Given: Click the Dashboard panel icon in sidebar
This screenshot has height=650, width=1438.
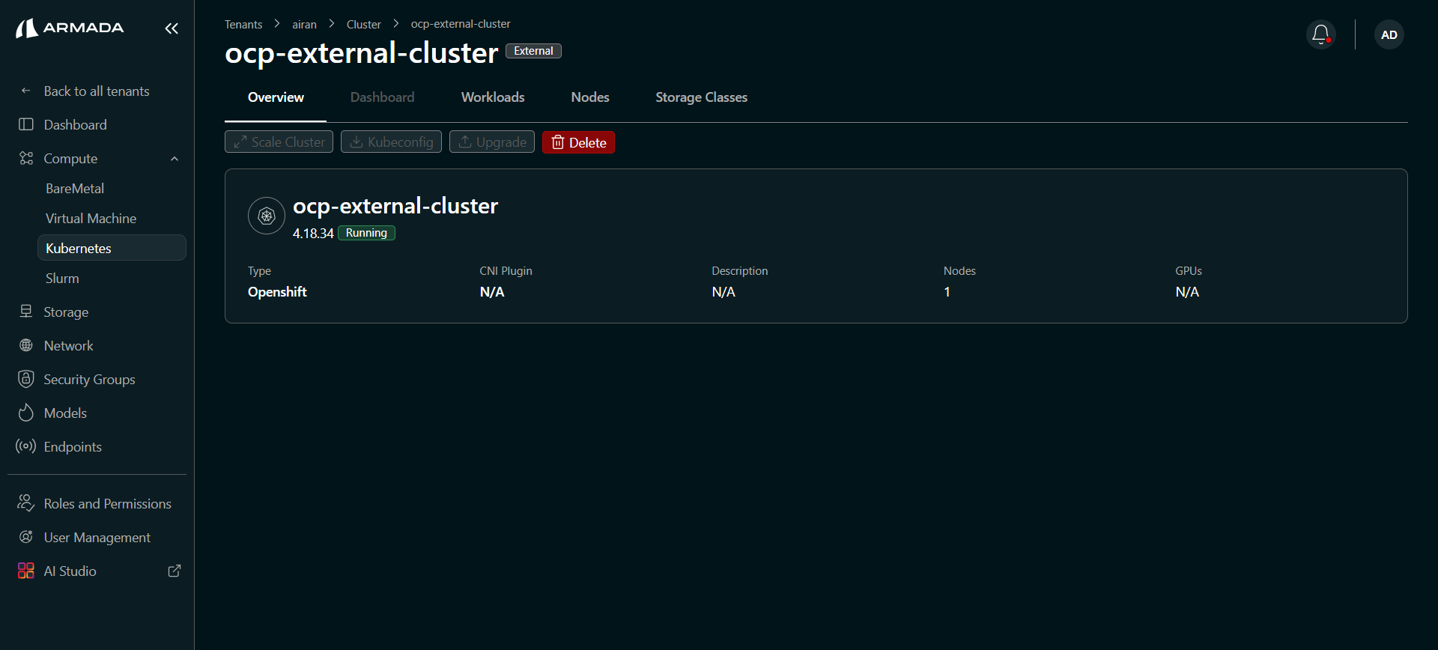Looking at the screenshot, I should (x=26, y=124).
